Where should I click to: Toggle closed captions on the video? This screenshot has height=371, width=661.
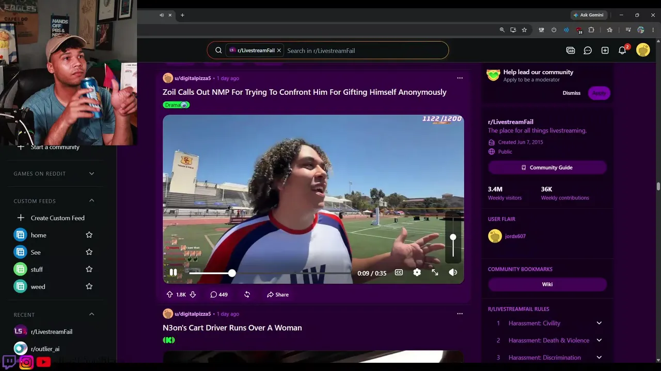399,273
